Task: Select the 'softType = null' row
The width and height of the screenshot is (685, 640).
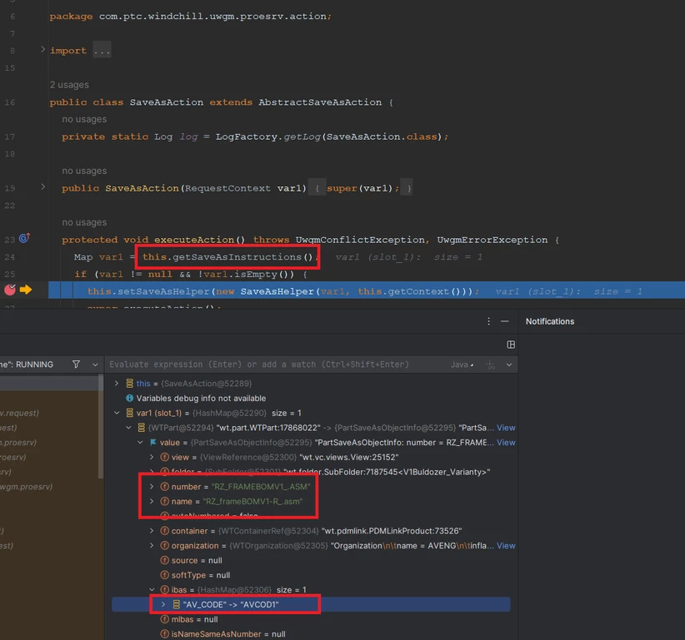Action: click(x=311, y=575)
